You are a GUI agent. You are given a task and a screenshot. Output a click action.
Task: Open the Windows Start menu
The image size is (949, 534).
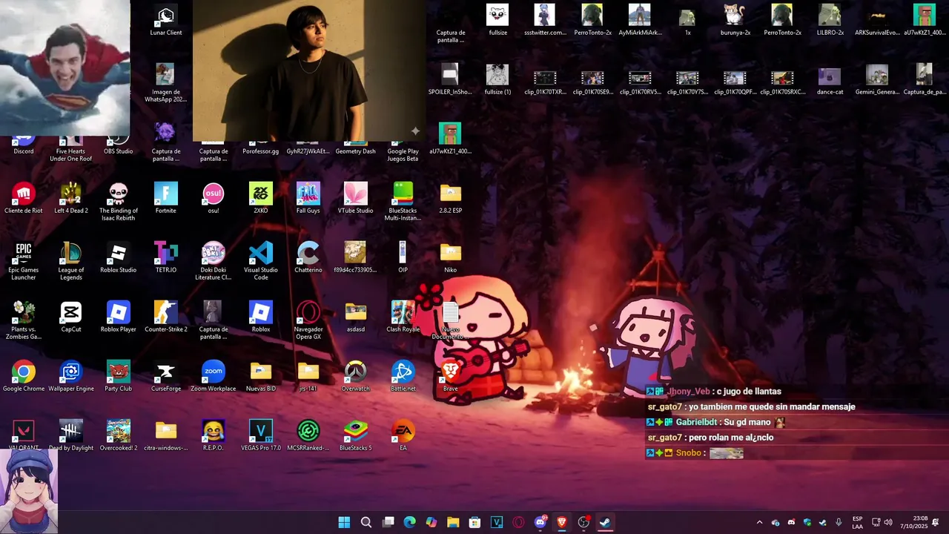click(x=344, y=522)
